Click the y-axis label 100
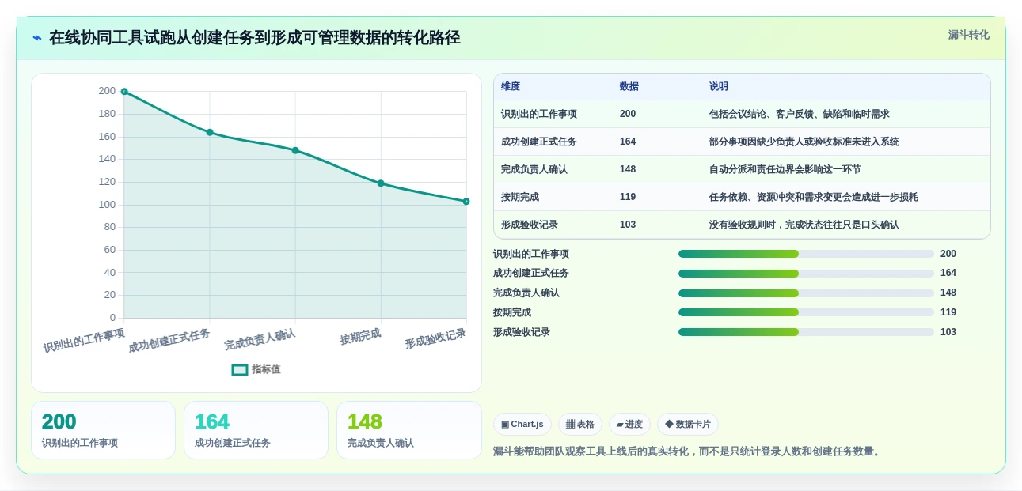The height and width of the screenshot is (491, 1022). point(107,205)
